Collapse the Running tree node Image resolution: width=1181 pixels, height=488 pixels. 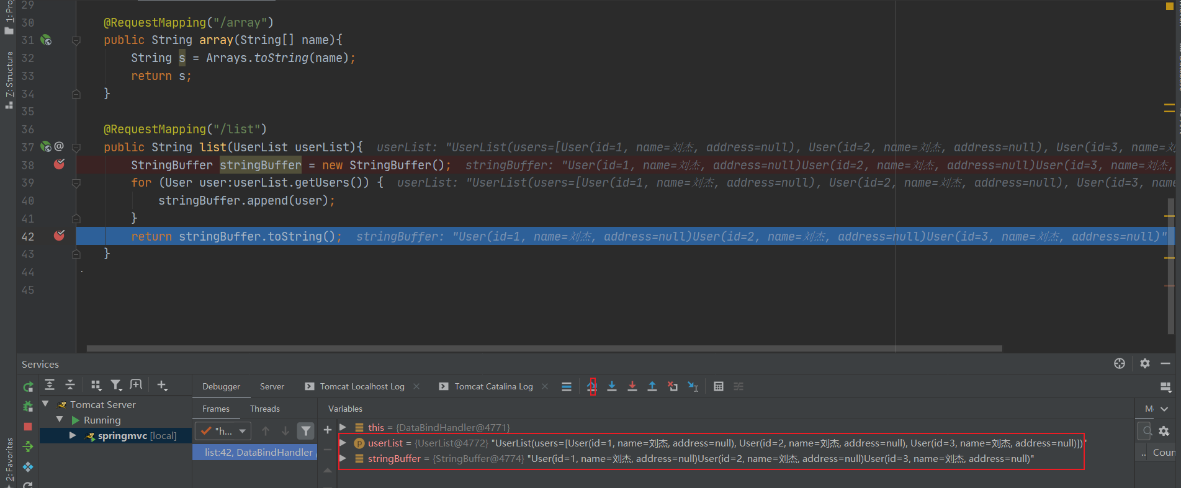point(60,419)
